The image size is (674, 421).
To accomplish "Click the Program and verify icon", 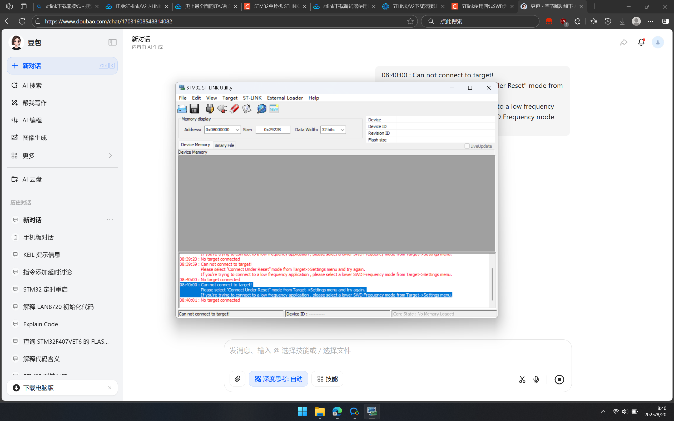I will point(246,109).
